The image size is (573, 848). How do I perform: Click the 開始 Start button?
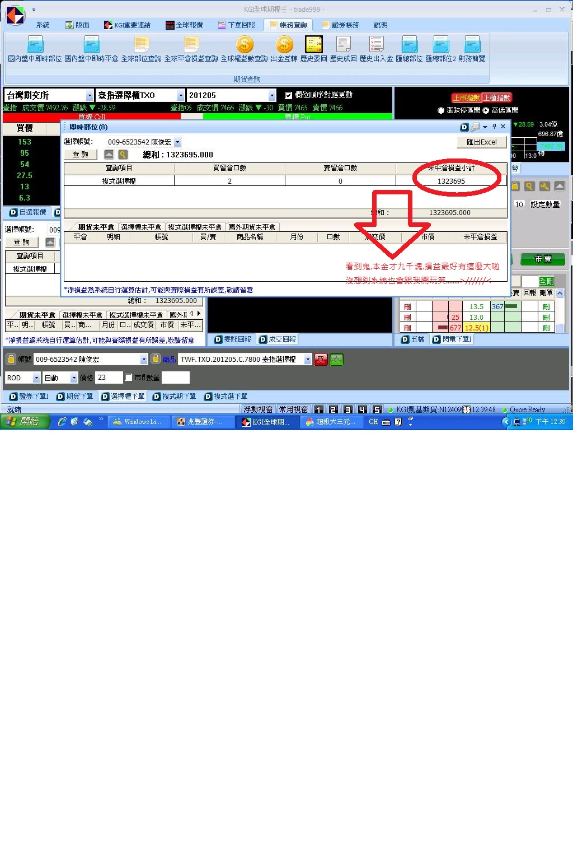pyautogui.click(x=25, y=422)
